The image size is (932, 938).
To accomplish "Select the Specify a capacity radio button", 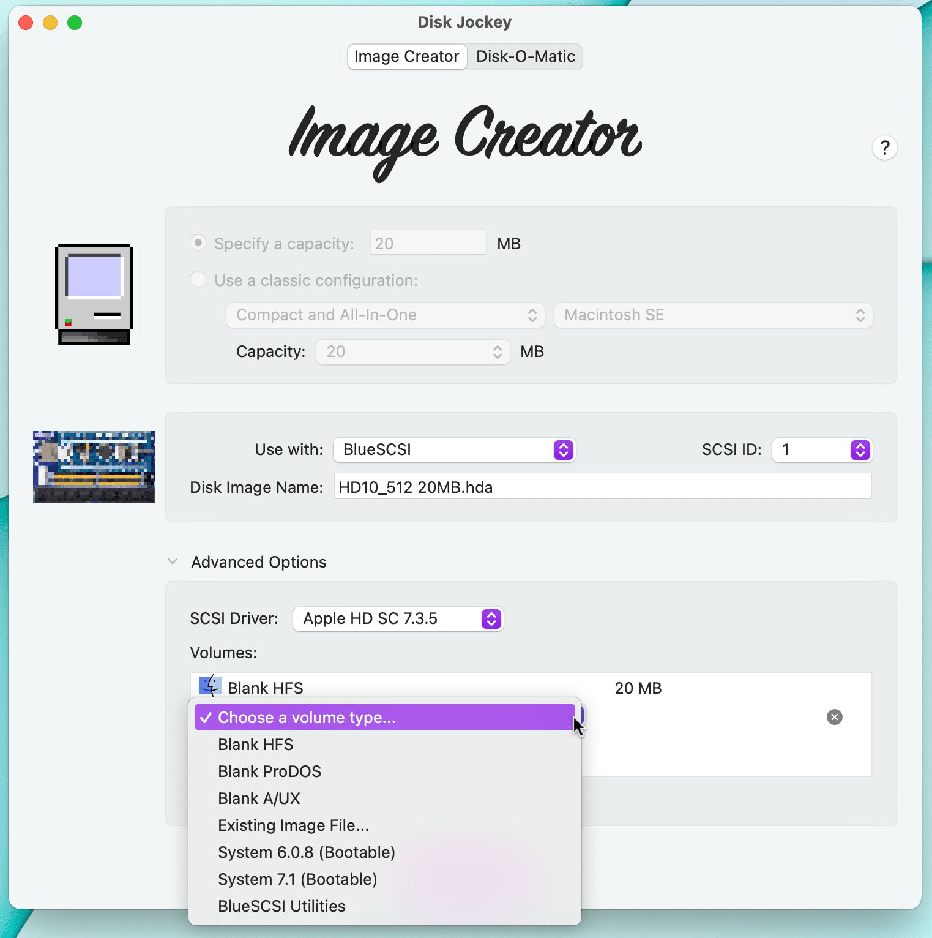I will pyautogui.click(x=198, y=243).
